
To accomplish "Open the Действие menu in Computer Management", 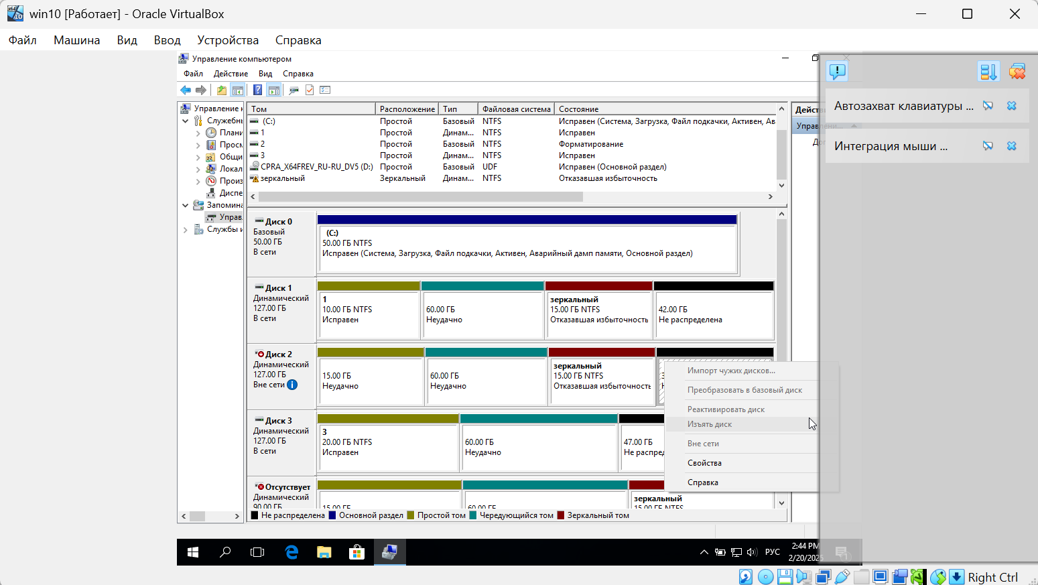I will (x=231, y=74).
